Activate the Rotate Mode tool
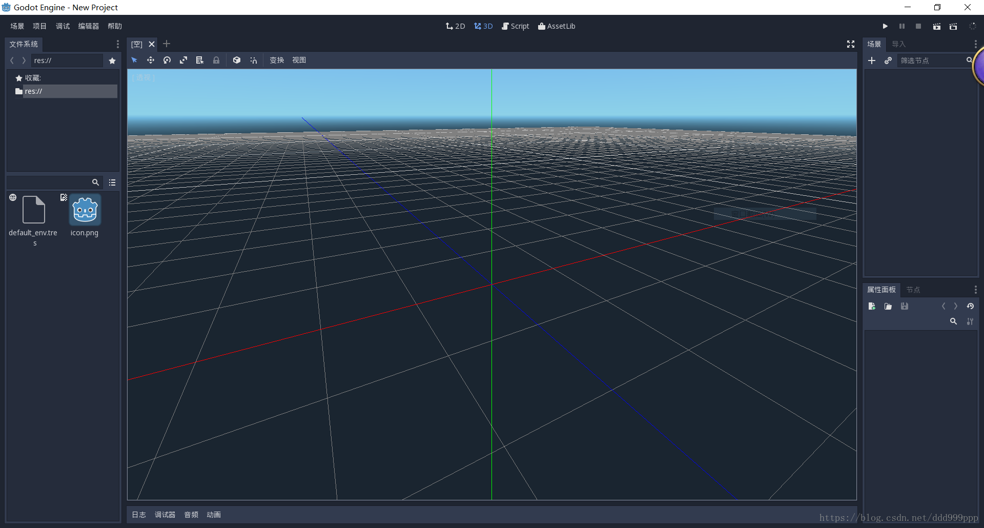The image size is (984, 528). click(x=167, y=60)
